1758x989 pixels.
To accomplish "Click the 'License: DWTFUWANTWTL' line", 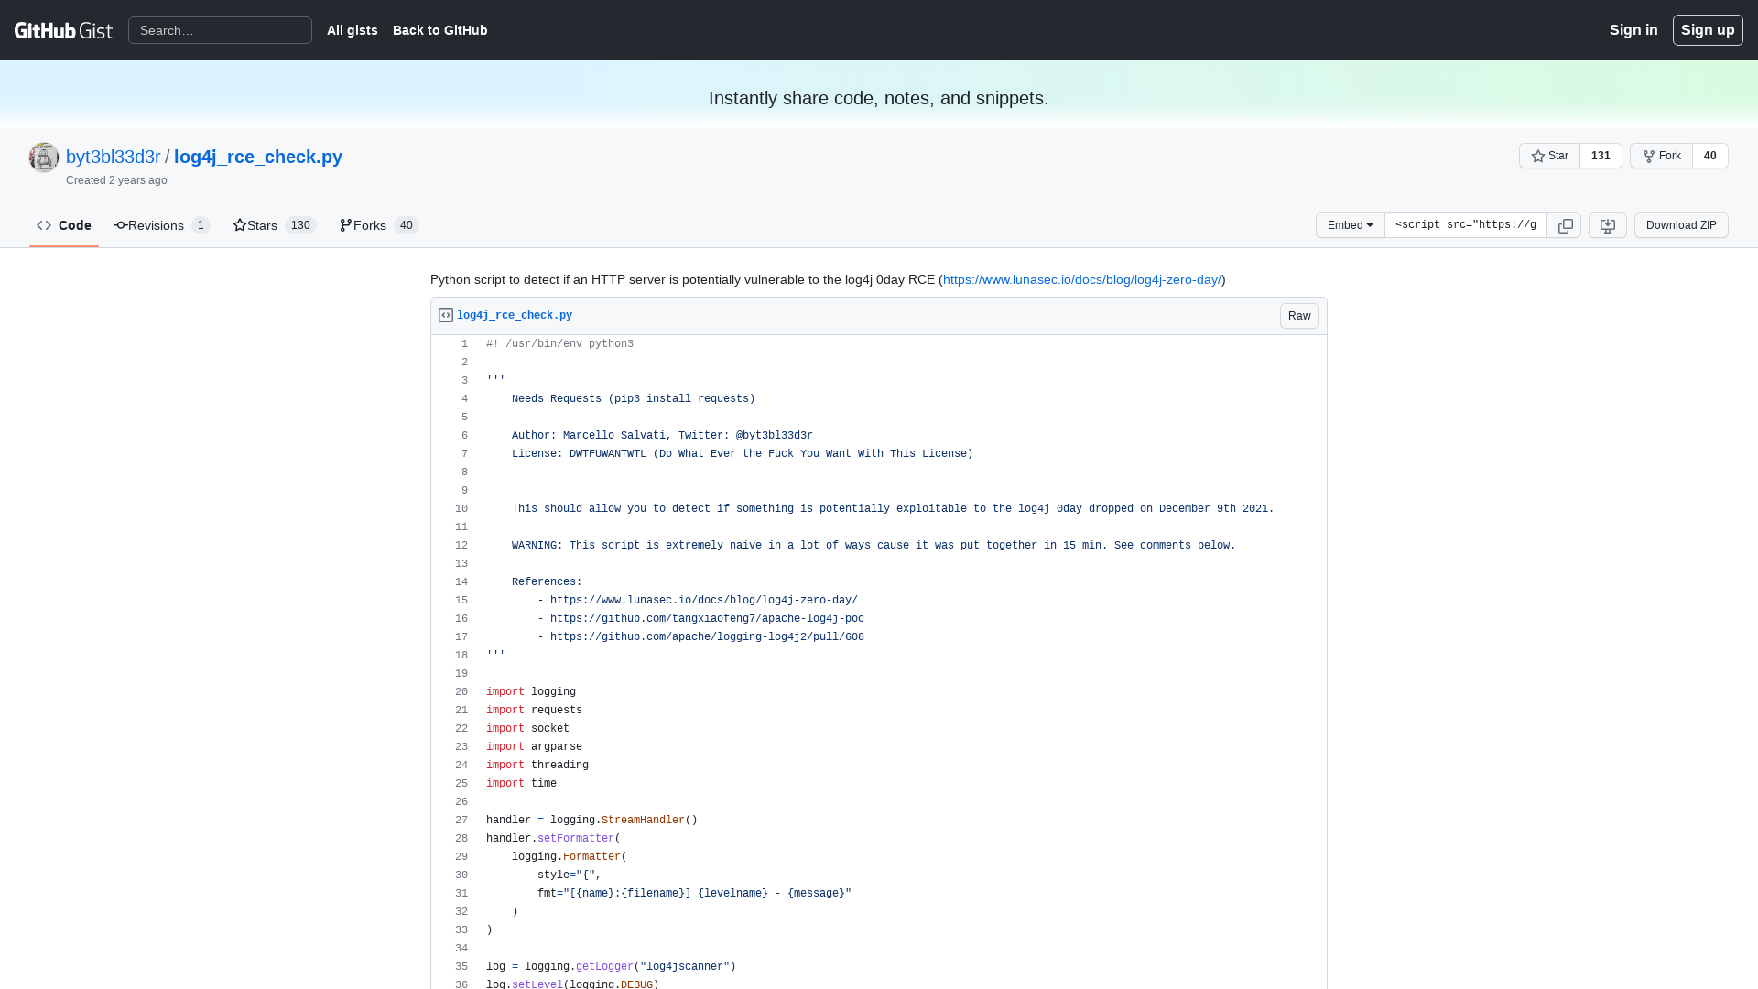I will 743,454.
